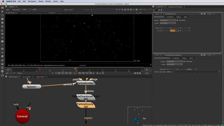The width and height of the screenshot is (224, 126).
Task: Open the Help menu
Action: (62, 1)
